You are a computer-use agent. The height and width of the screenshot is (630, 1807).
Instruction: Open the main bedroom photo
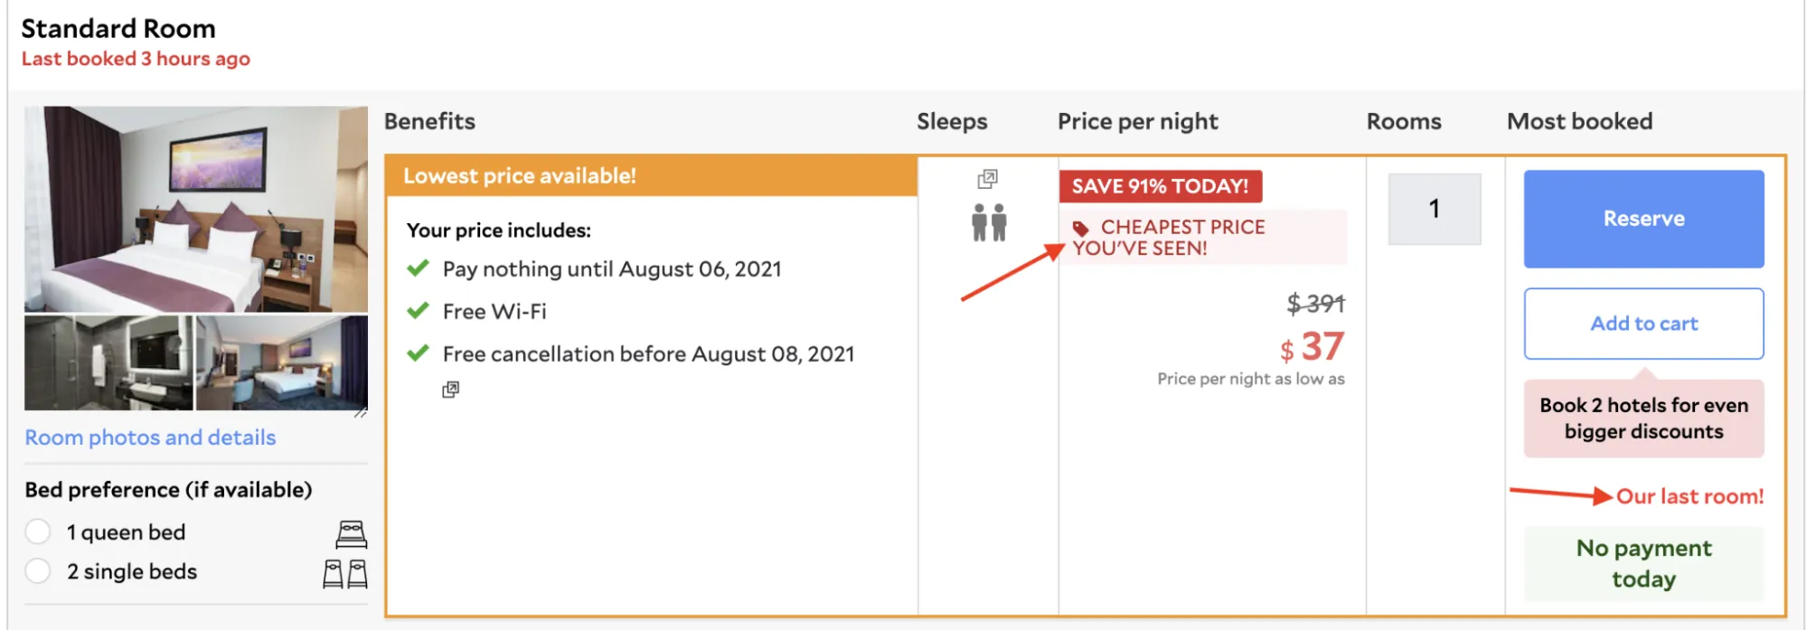pyautogui.click(x=195, y=209)
